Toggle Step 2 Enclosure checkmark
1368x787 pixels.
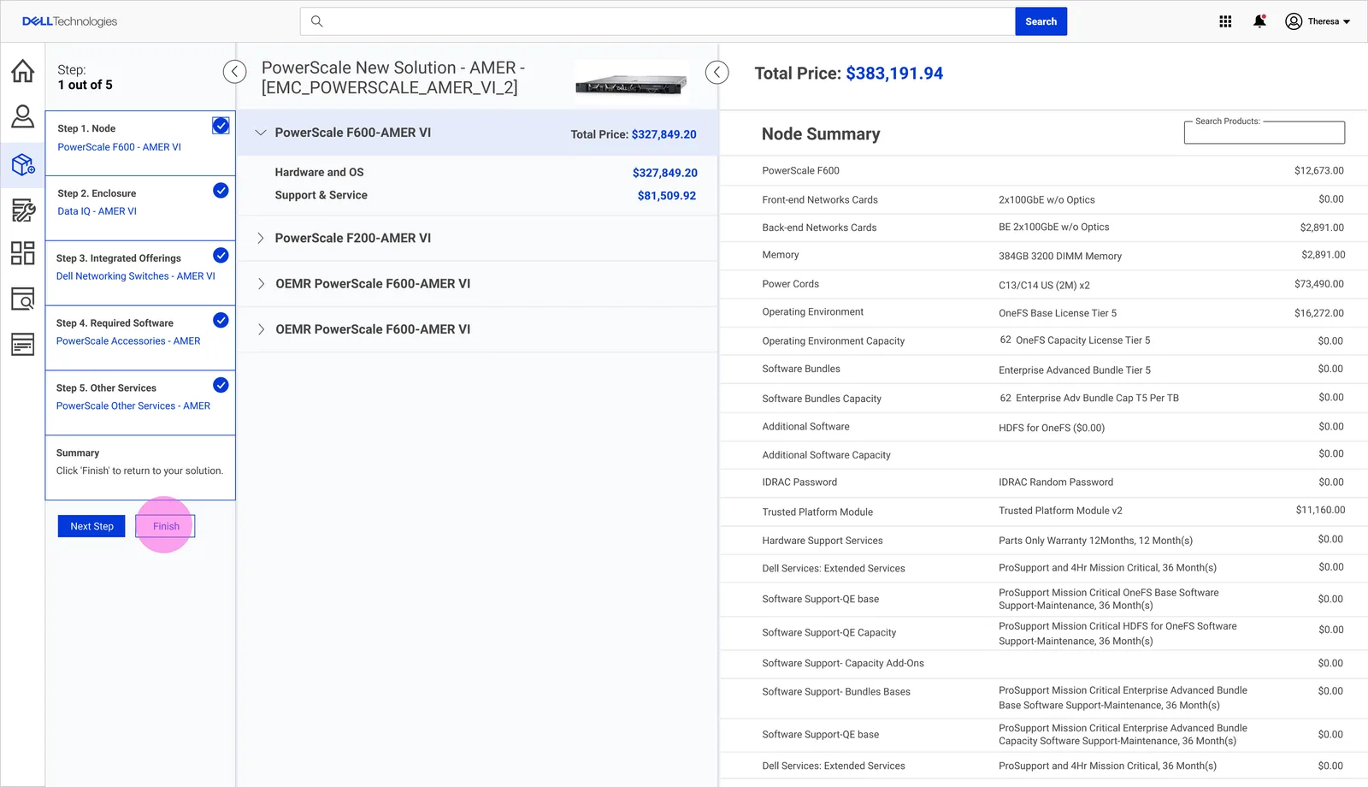221,190
